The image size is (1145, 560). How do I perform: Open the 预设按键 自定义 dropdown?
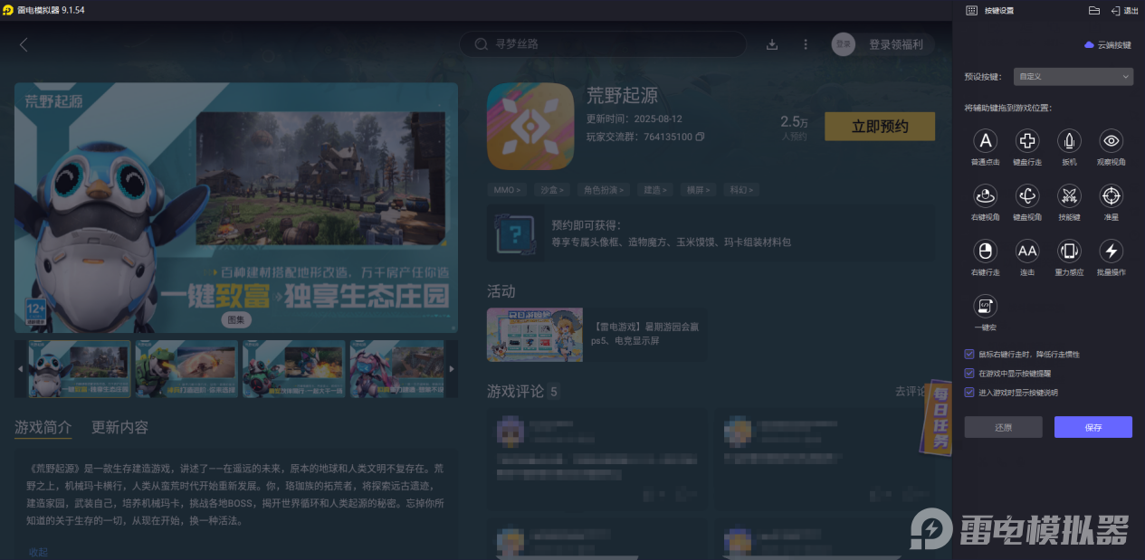click(1073, 77)
